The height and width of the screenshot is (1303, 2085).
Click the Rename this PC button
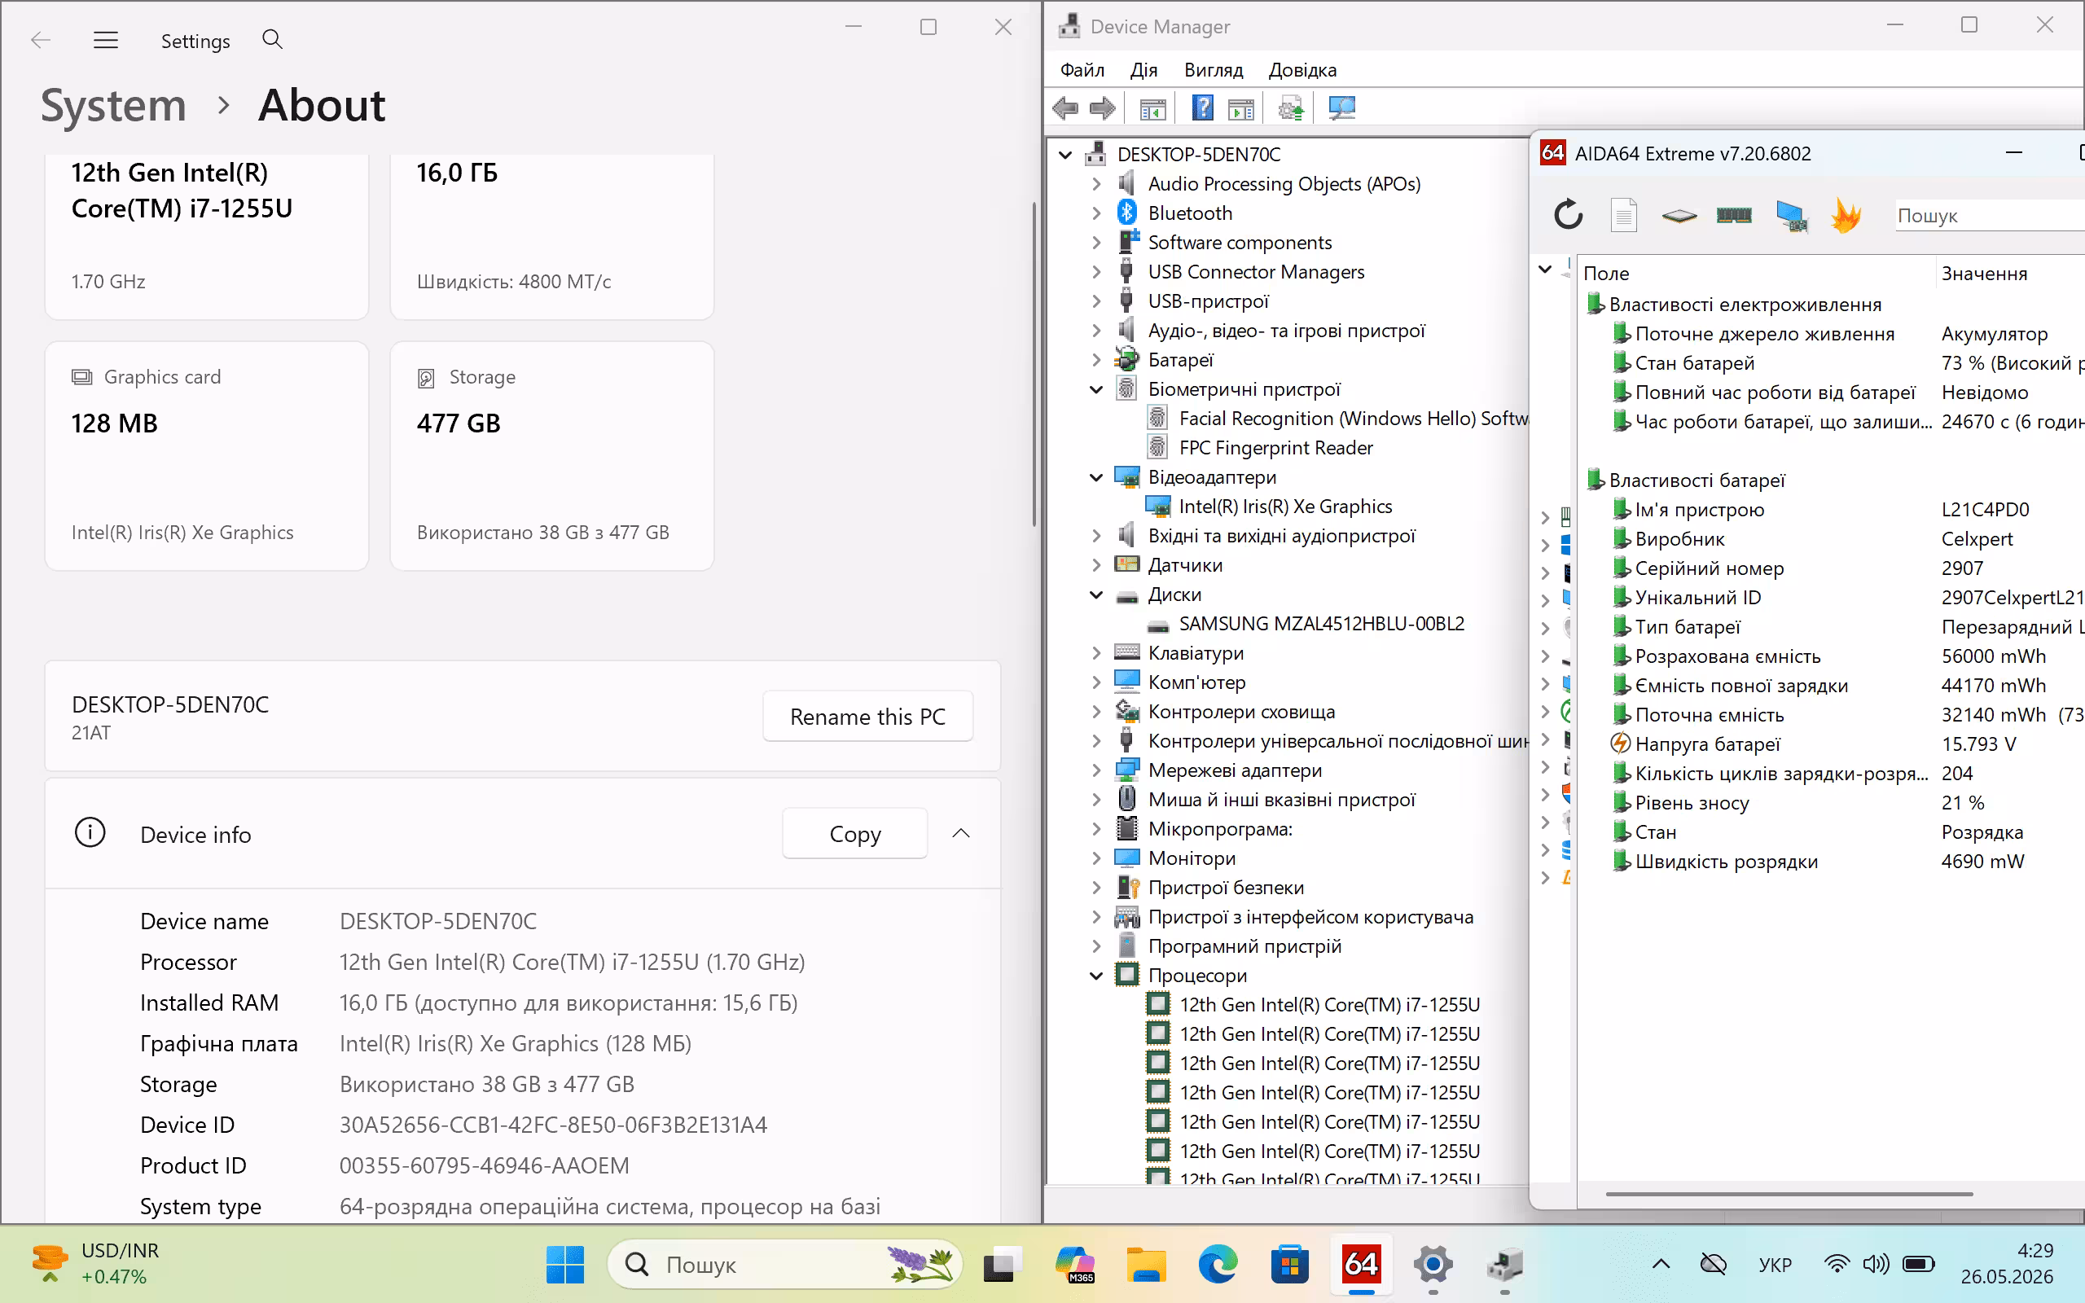pyautogui.click(x=867, y=716)
